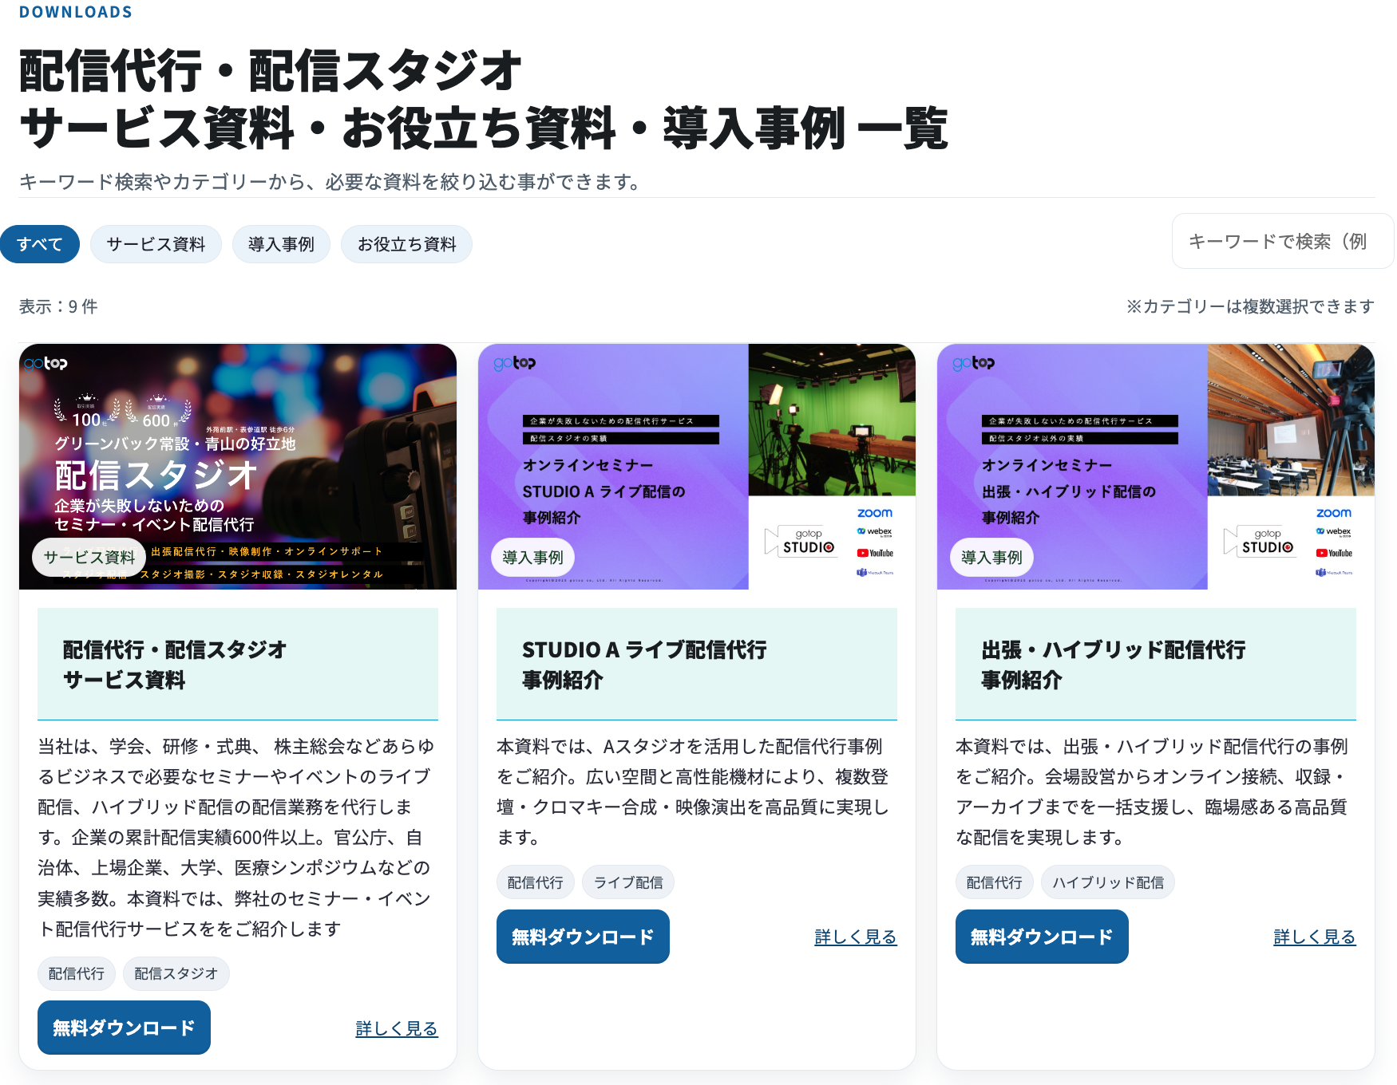
Task: Click the ライブ配信 tag on STUDIO A card
Action: [x=628, y=882]
